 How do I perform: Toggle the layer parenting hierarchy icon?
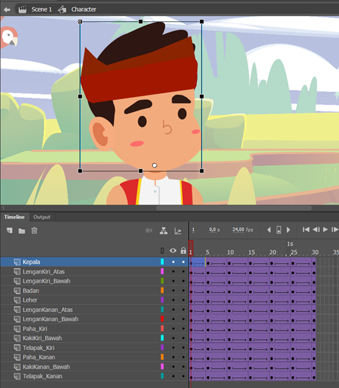pos(163,231)
